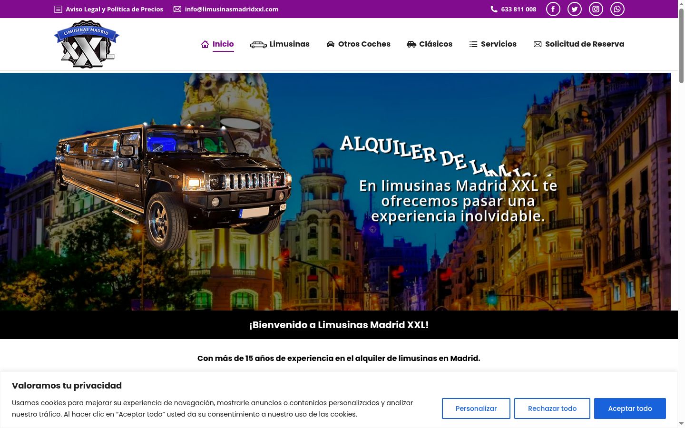
Task: Open the Twitter profile icon
Action: pos(574,9)
